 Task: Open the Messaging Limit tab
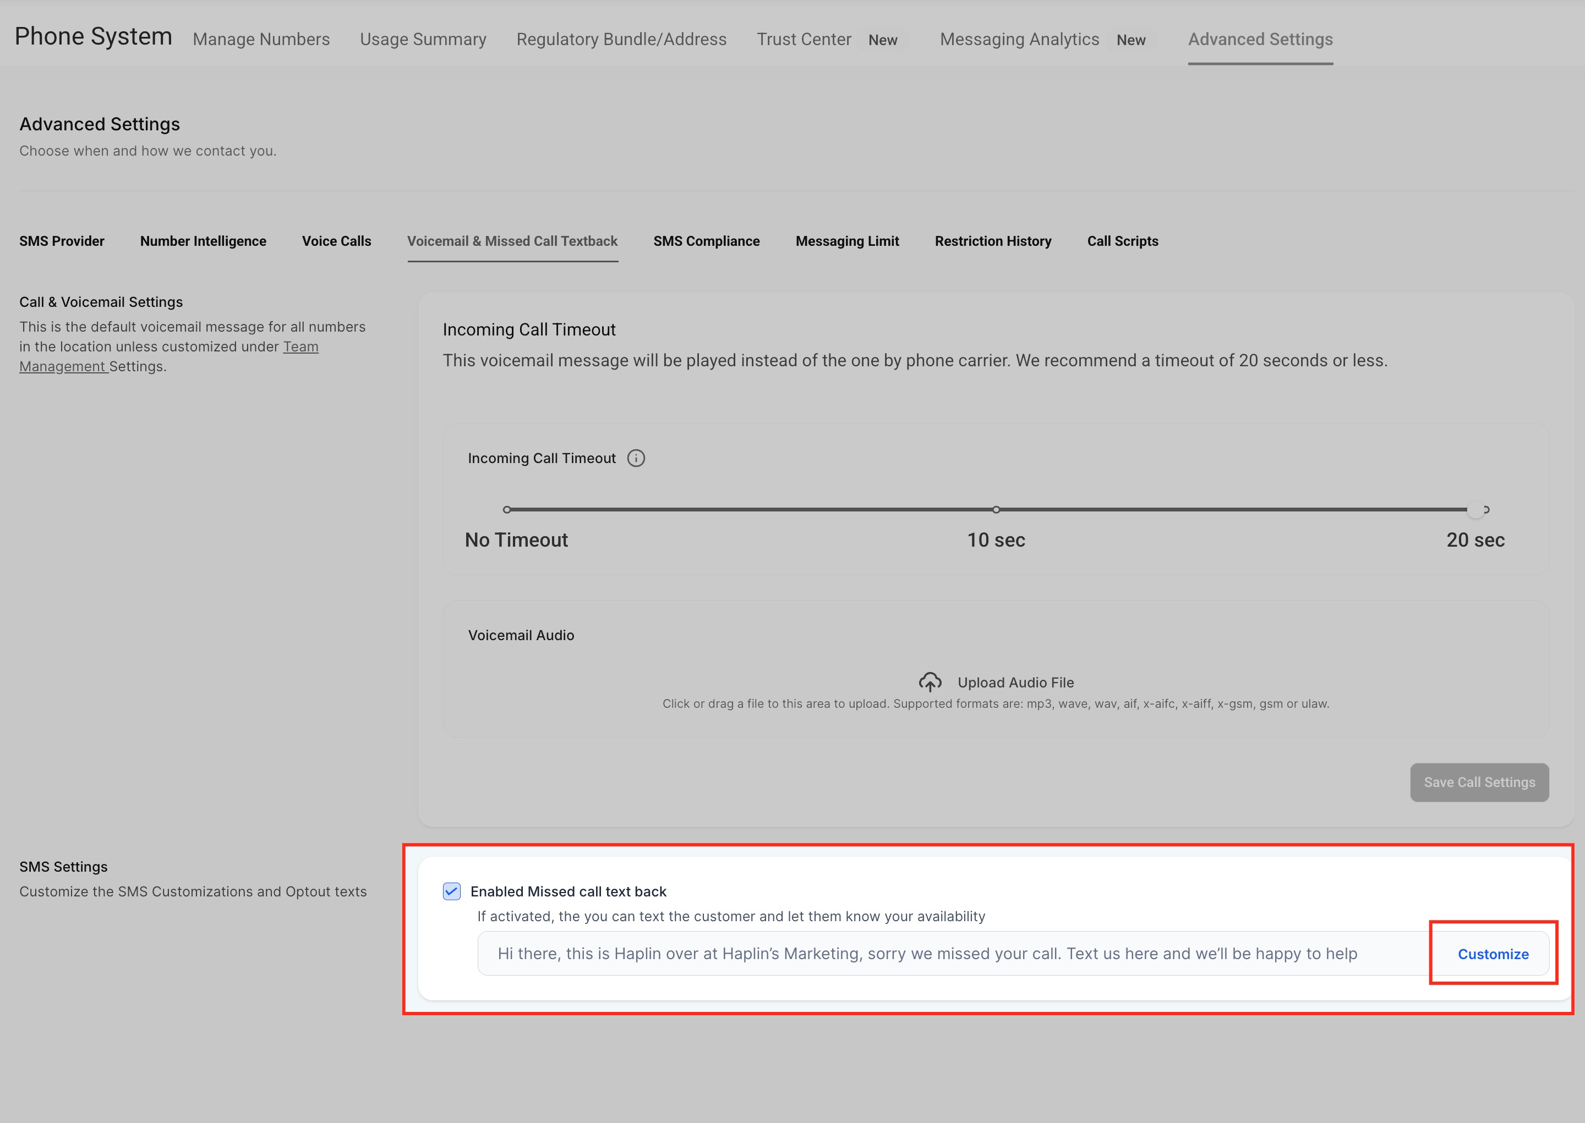click(847, 241)
